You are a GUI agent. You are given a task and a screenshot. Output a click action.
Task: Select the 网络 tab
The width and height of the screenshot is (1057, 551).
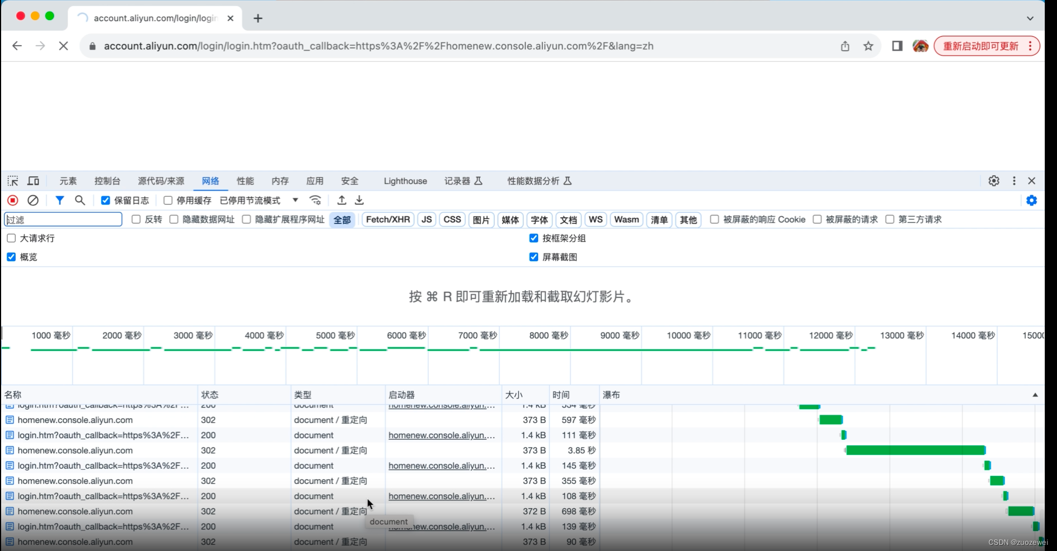211,181
